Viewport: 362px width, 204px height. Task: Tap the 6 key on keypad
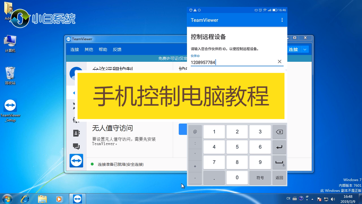click(260, 147)
